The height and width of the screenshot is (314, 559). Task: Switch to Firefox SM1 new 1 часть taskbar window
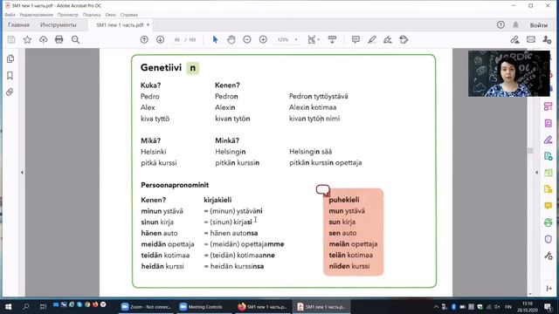[262, 306]
